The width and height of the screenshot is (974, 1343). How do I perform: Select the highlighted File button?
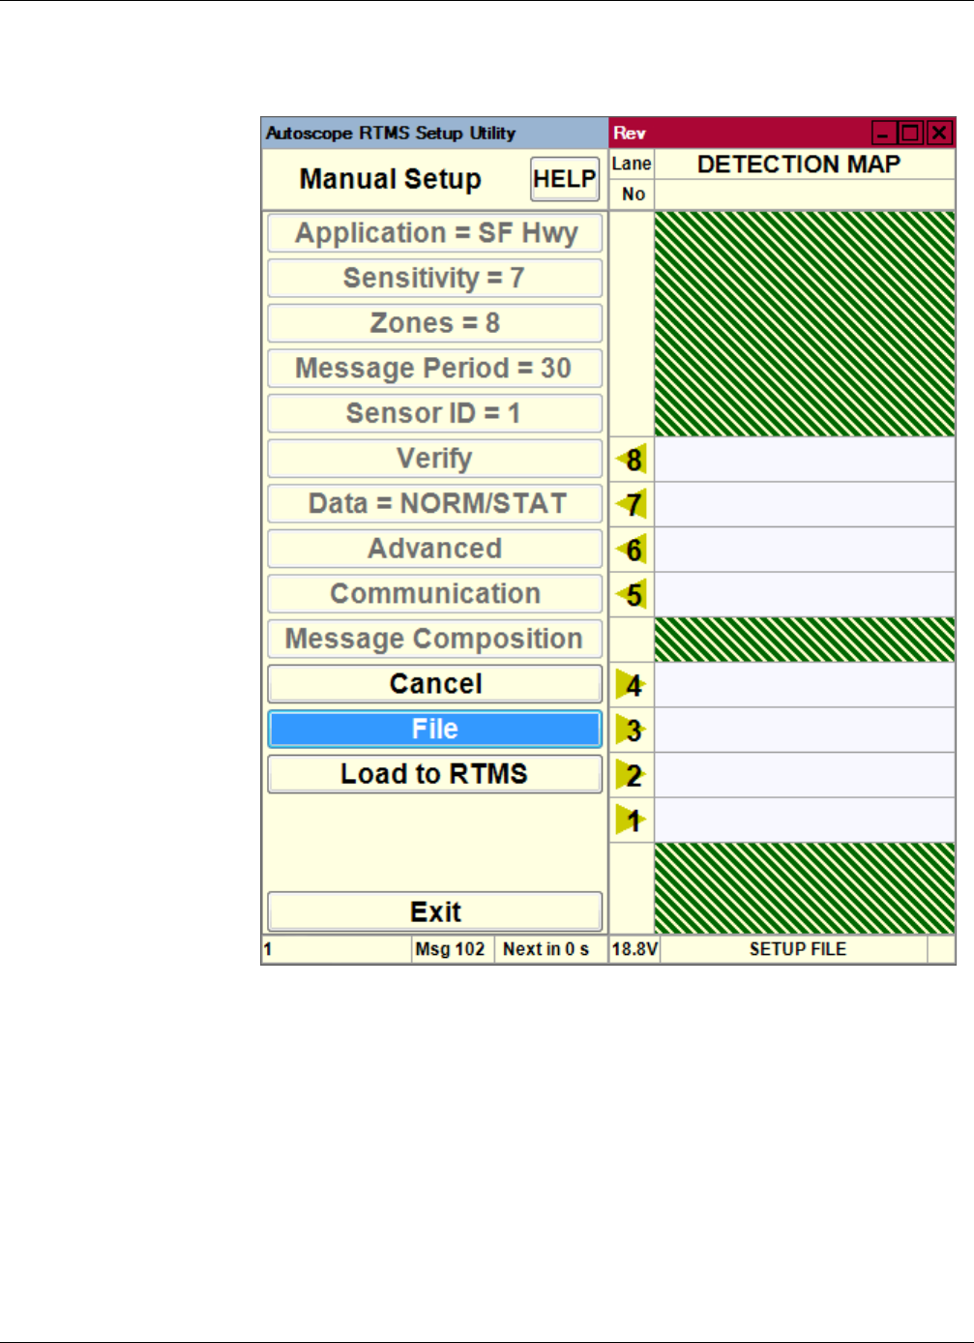pos(435,730)
